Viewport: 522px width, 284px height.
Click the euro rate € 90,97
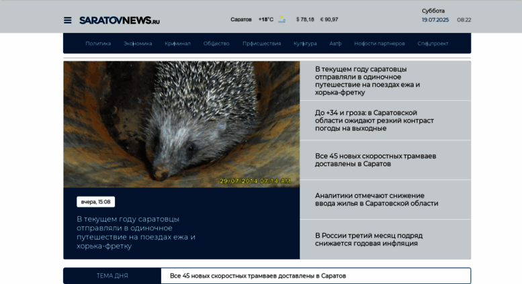coord(329,19)
